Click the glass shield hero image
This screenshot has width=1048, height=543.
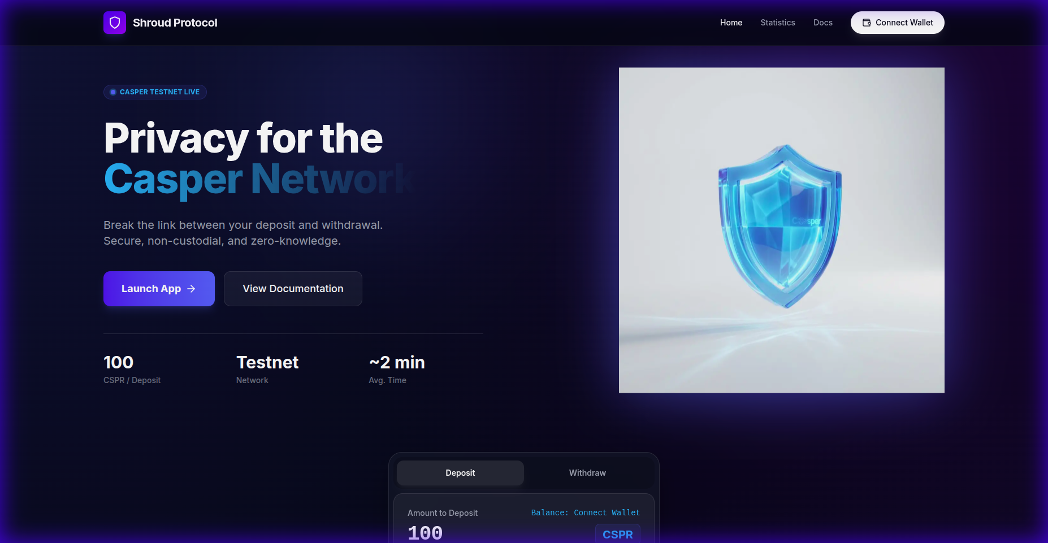tap(781, 230)
